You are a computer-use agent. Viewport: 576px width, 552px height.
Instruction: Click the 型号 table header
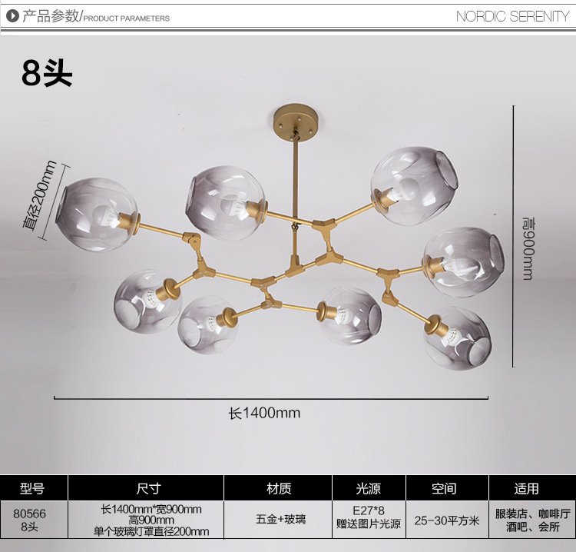[34, 488]
